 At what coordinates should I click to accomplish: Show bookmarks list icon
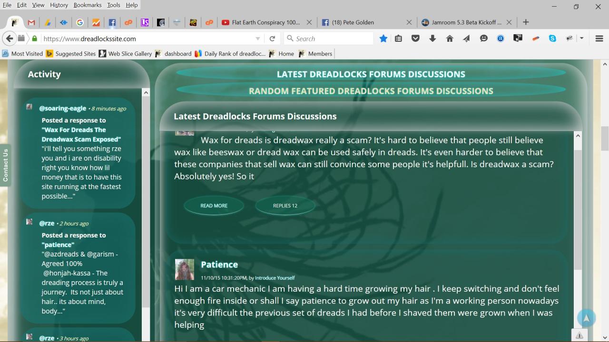(x=399, y=38)
